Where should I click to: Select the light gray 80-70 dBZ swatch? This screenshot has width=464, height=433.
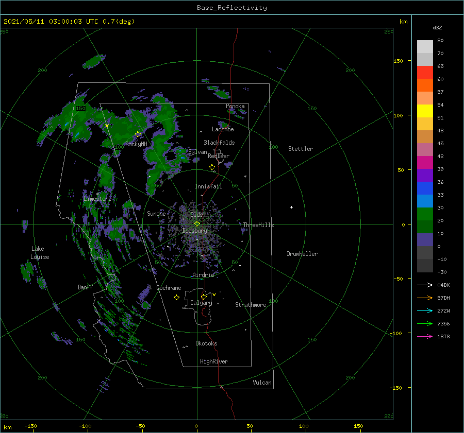pos(425,46)
